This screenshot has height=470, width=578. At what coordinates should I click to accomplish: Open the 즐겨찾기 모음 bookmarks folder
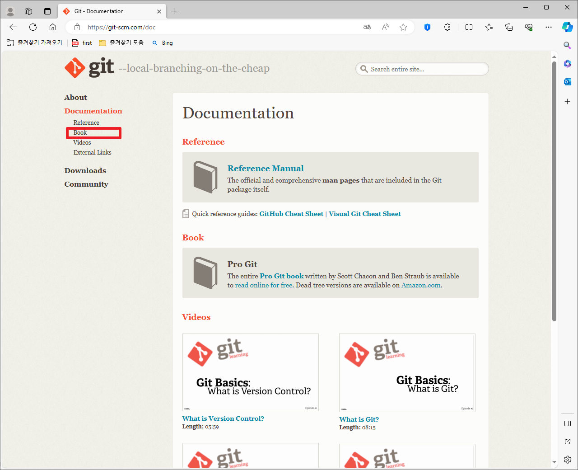[121, 43]
